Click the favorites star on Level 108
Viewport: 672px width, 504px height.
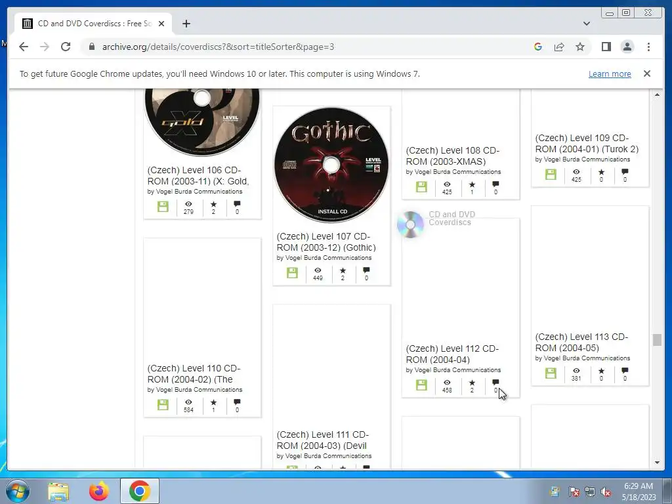click(x=472, y=184)
